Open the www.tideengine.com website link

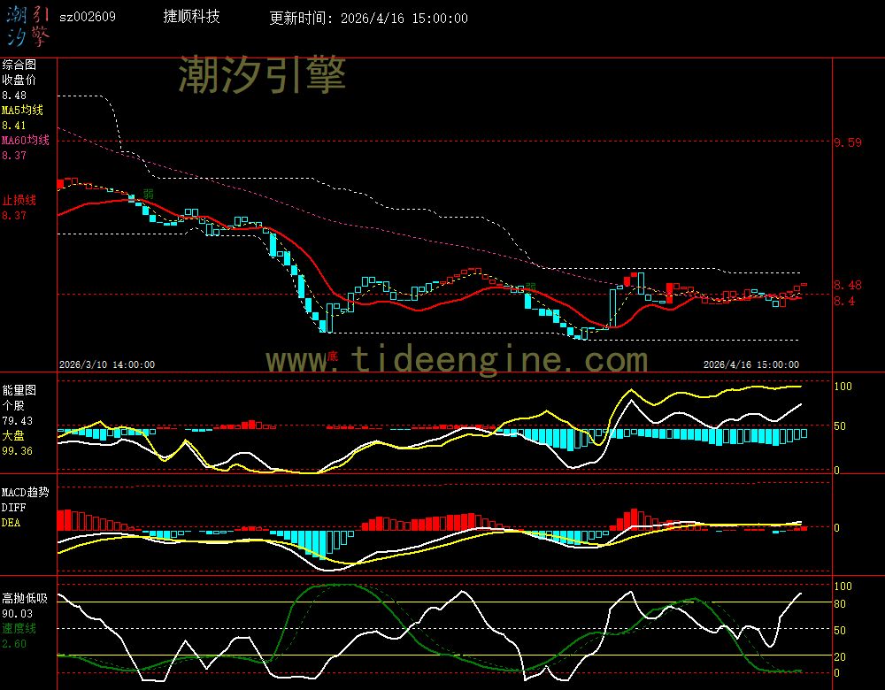click(457, 360)
